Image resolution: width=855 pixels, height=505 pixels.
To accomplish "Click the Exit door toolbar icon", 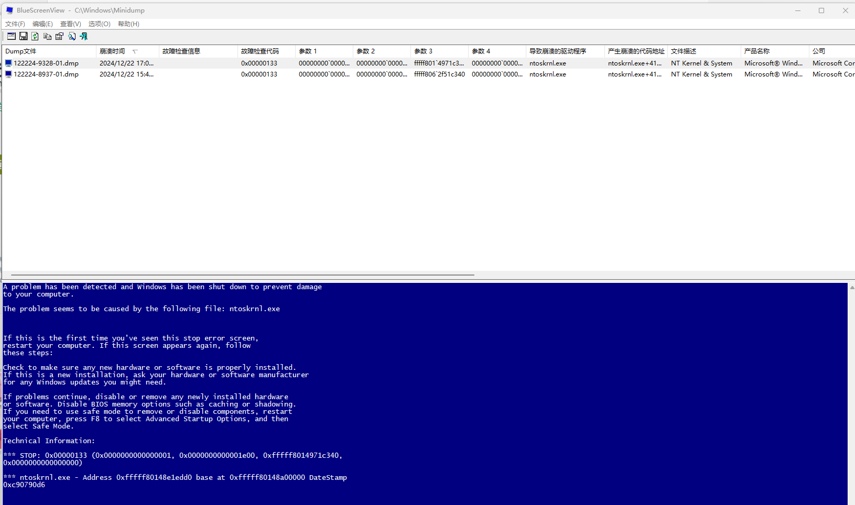I will coord(84,36).
